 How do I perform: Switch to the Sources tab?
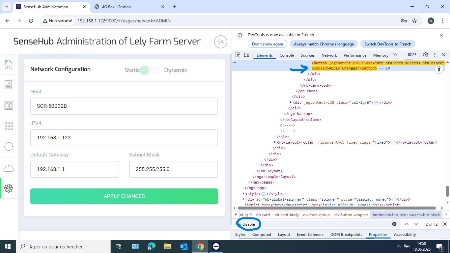coord(308,55)
